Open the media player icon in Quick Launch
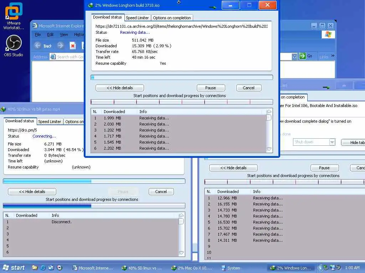This screenshot has height=273, width=365. tap(60, 268)
